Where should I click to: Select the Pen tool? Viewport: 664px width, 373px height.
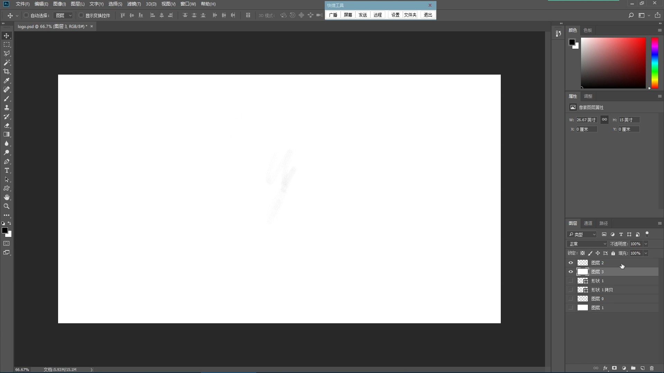click(7, 161)
